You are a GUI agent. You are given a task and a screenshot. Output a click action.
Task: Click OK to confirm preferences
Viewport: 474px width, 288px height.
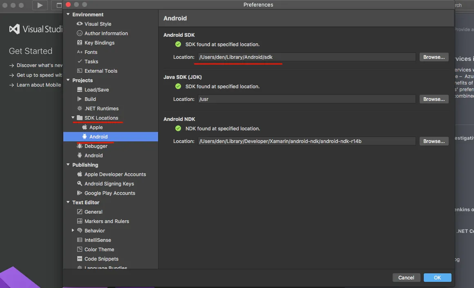(x=437, y=278)
